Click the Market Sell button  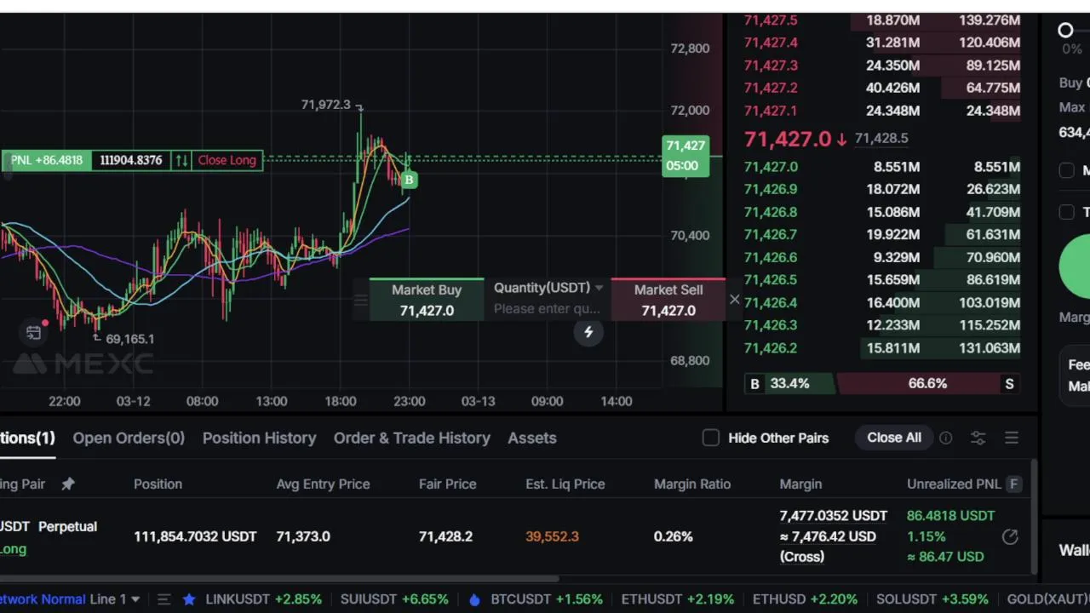[x=668, y=300]
